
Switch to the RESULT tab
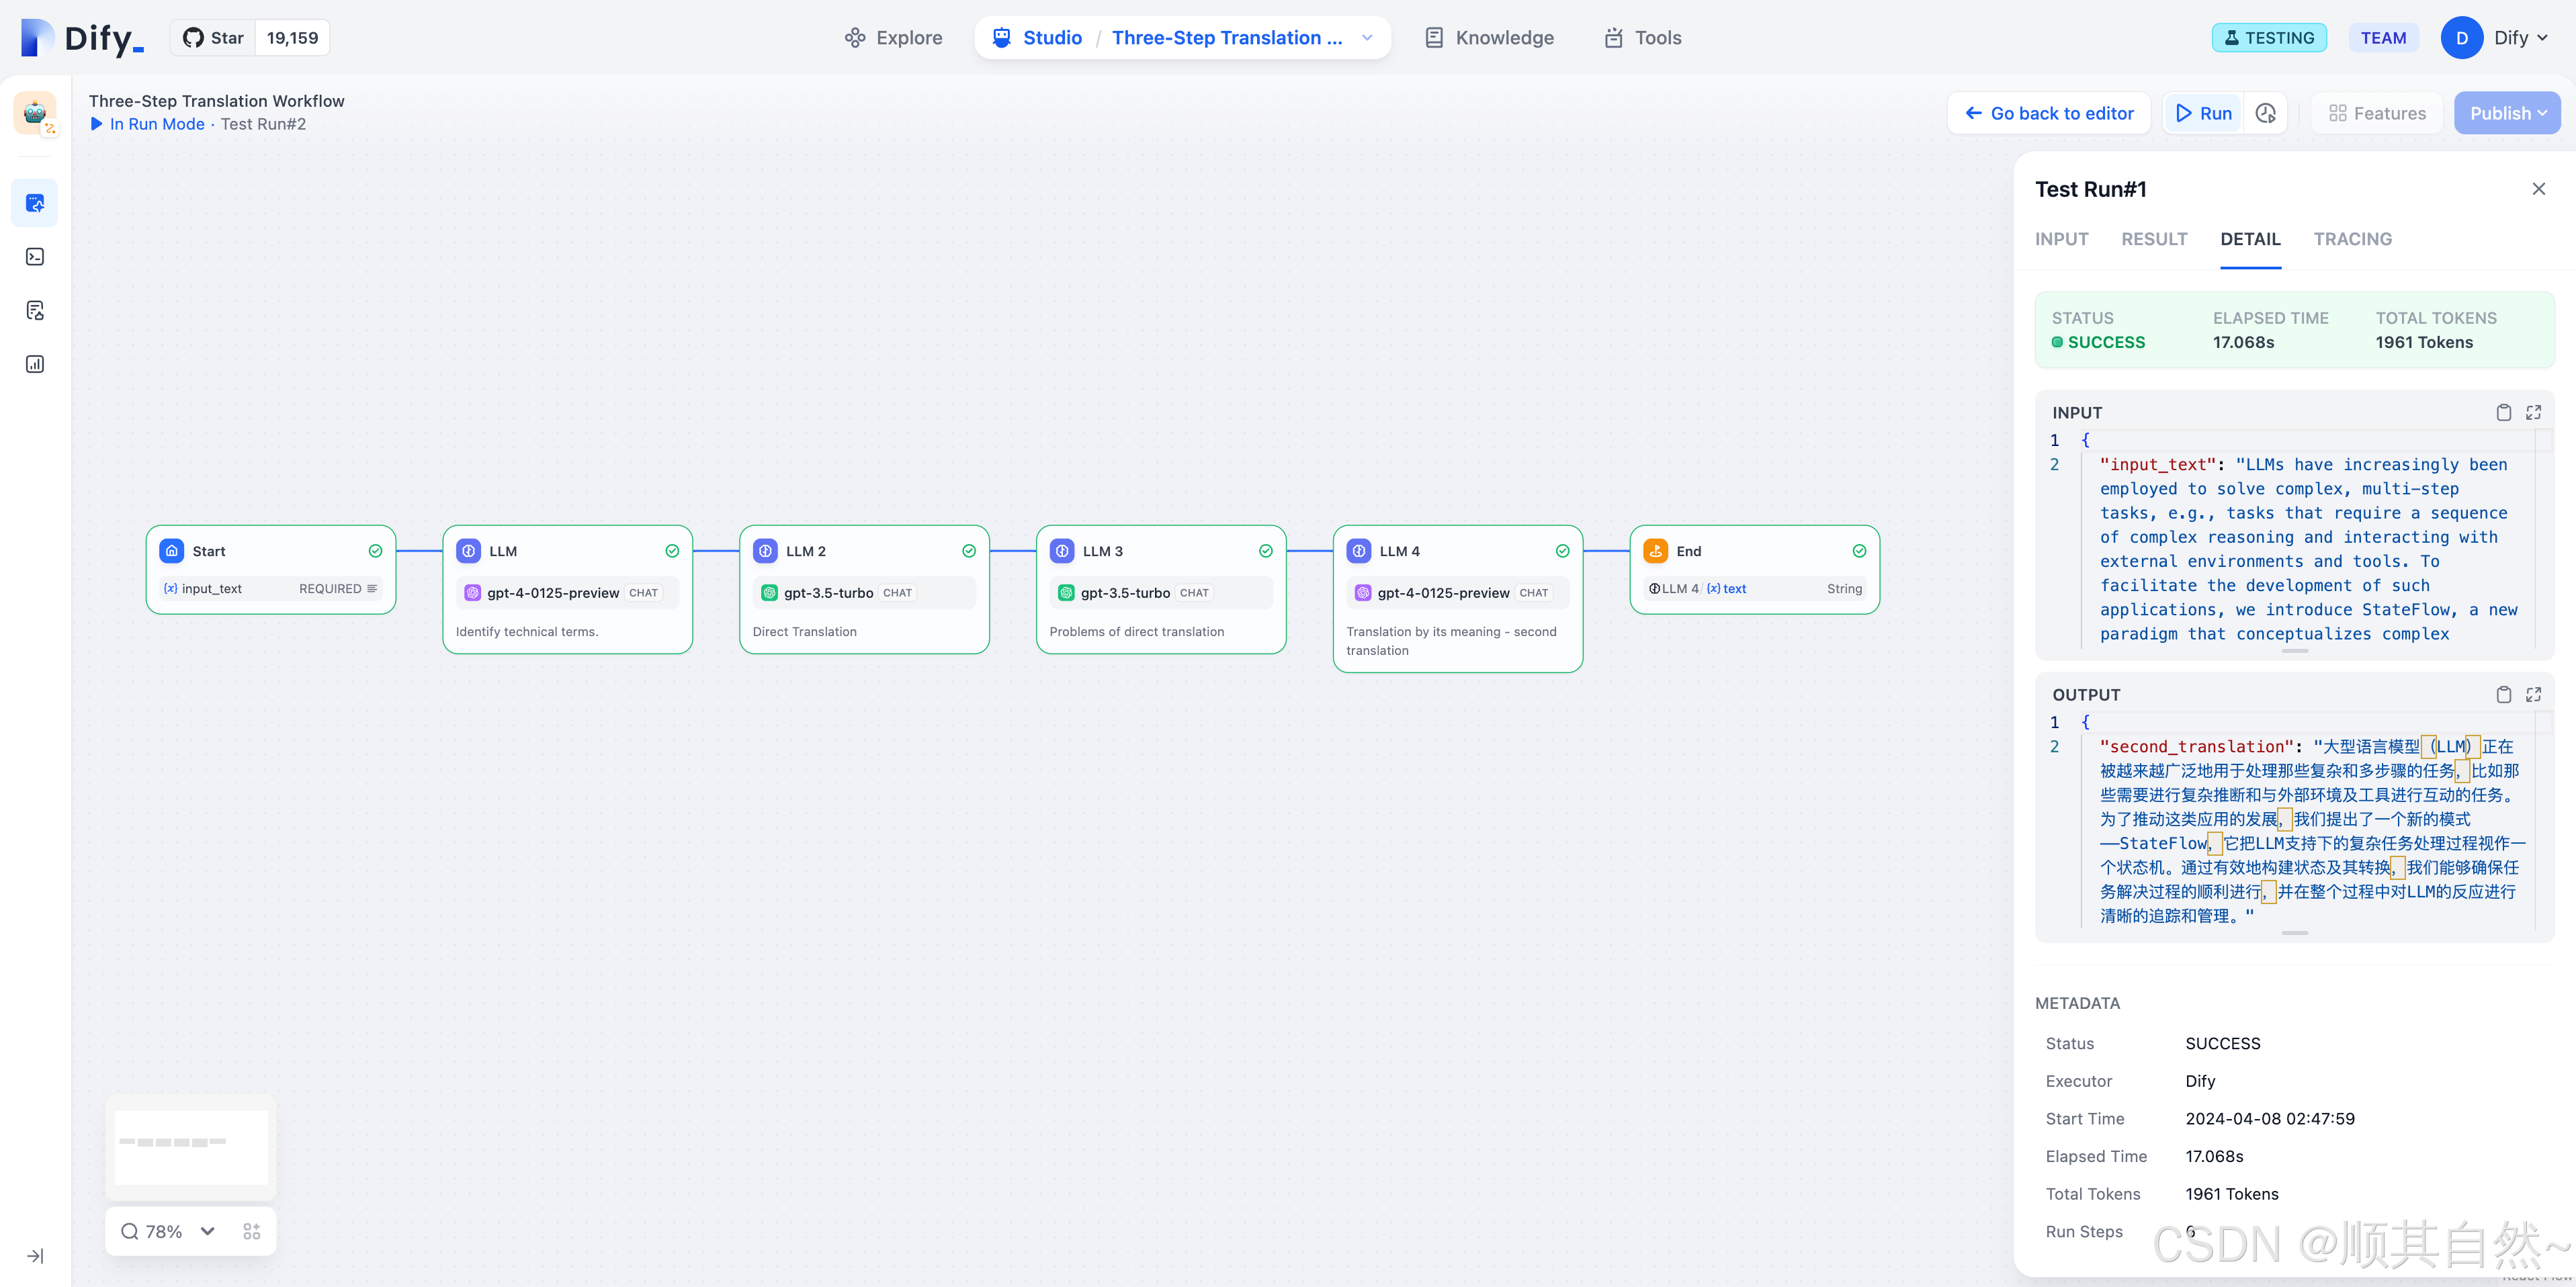(x=2154, y=239)
